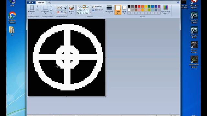This screenshot has width=207, height=116.
Task: Pick the green color swatch
Action: (149, 6)
